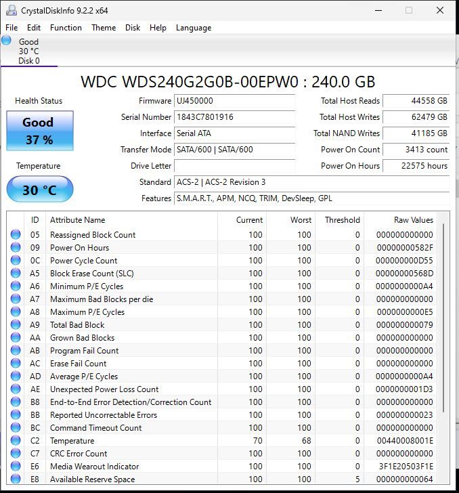Click status orb for Block Erase Count (SLC)
Screen dimensions: 459x493
[x=16, y=273]
